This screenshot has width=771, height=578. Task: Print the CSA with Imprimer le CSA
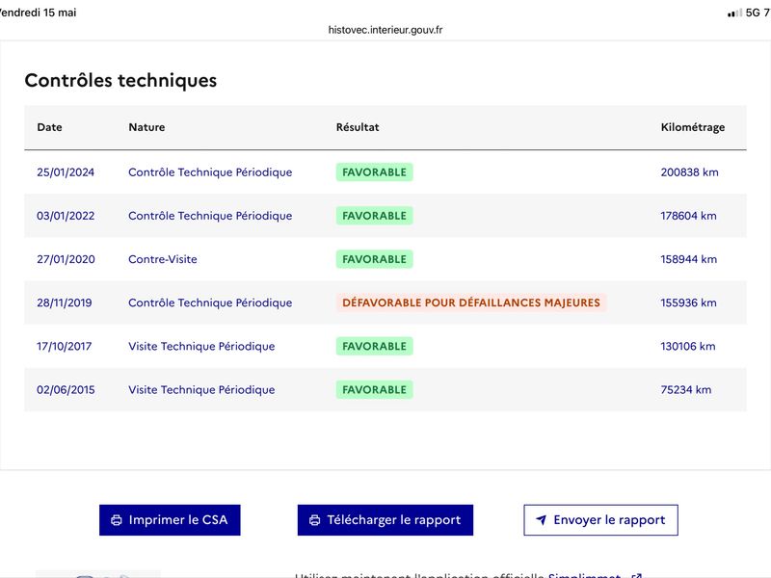tap(170, 520)
